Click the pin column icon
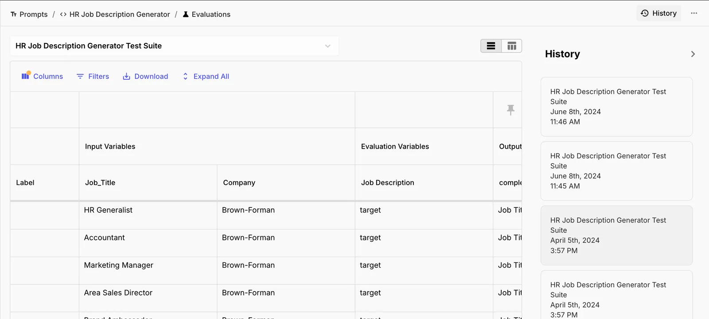 tap(510, 110)
